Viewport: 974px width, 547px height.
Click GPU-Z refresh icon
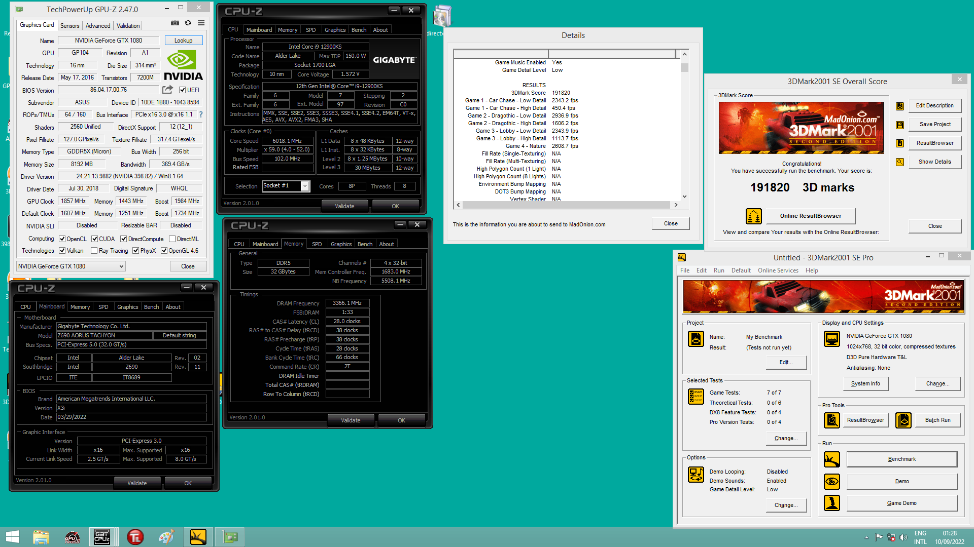point(188,23)
